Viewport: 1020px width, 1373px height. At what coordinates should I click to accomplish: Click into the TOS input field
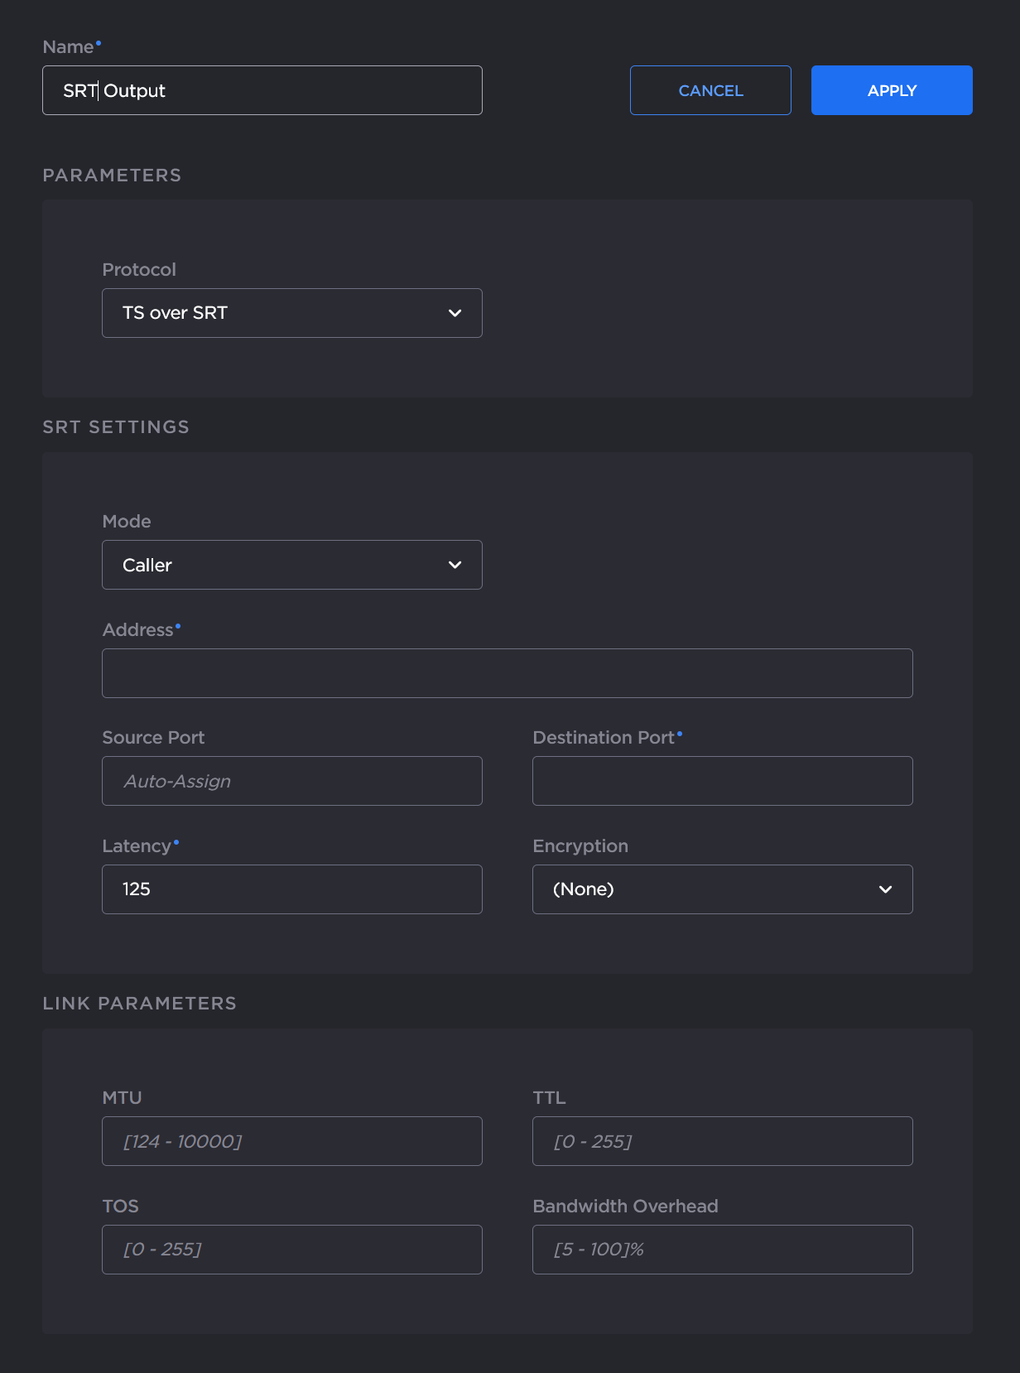291,1250
